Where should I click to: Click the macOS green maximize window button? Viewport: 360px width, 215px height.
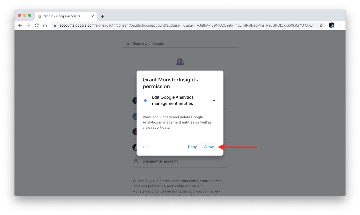tap(30, 15)
